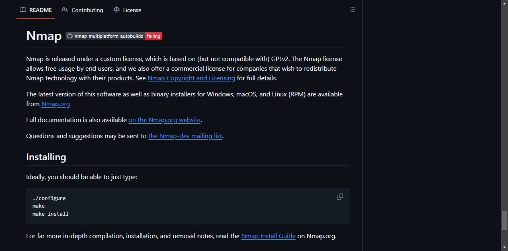Screen dimensions: 508x251
Task: Open 'on the Nmap.org website' link
Action: point(164,120)
